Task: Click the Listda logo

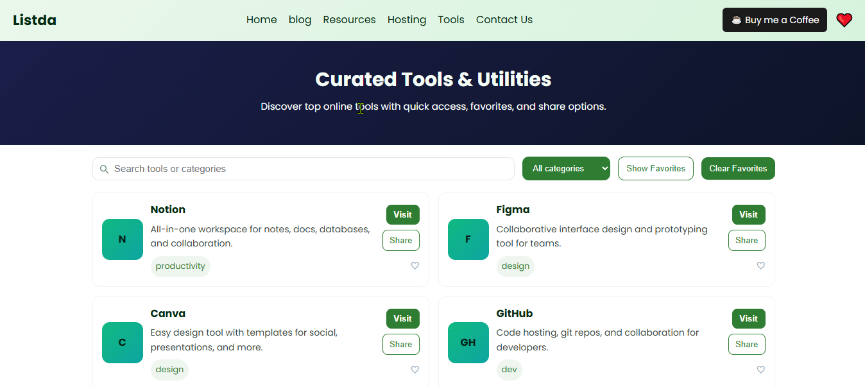Action: [x=35, y=21]
